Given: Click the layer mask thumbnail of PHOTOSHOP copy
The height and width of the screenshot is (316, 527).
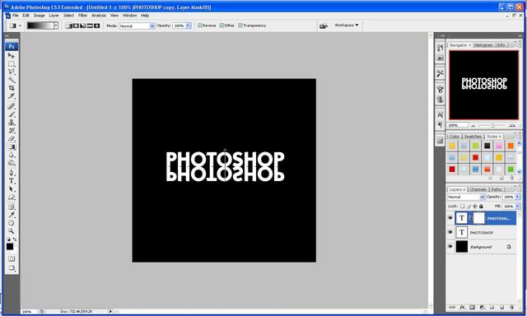Looking at the screenshot, I should pyautogui.click(x=478, y=218).
